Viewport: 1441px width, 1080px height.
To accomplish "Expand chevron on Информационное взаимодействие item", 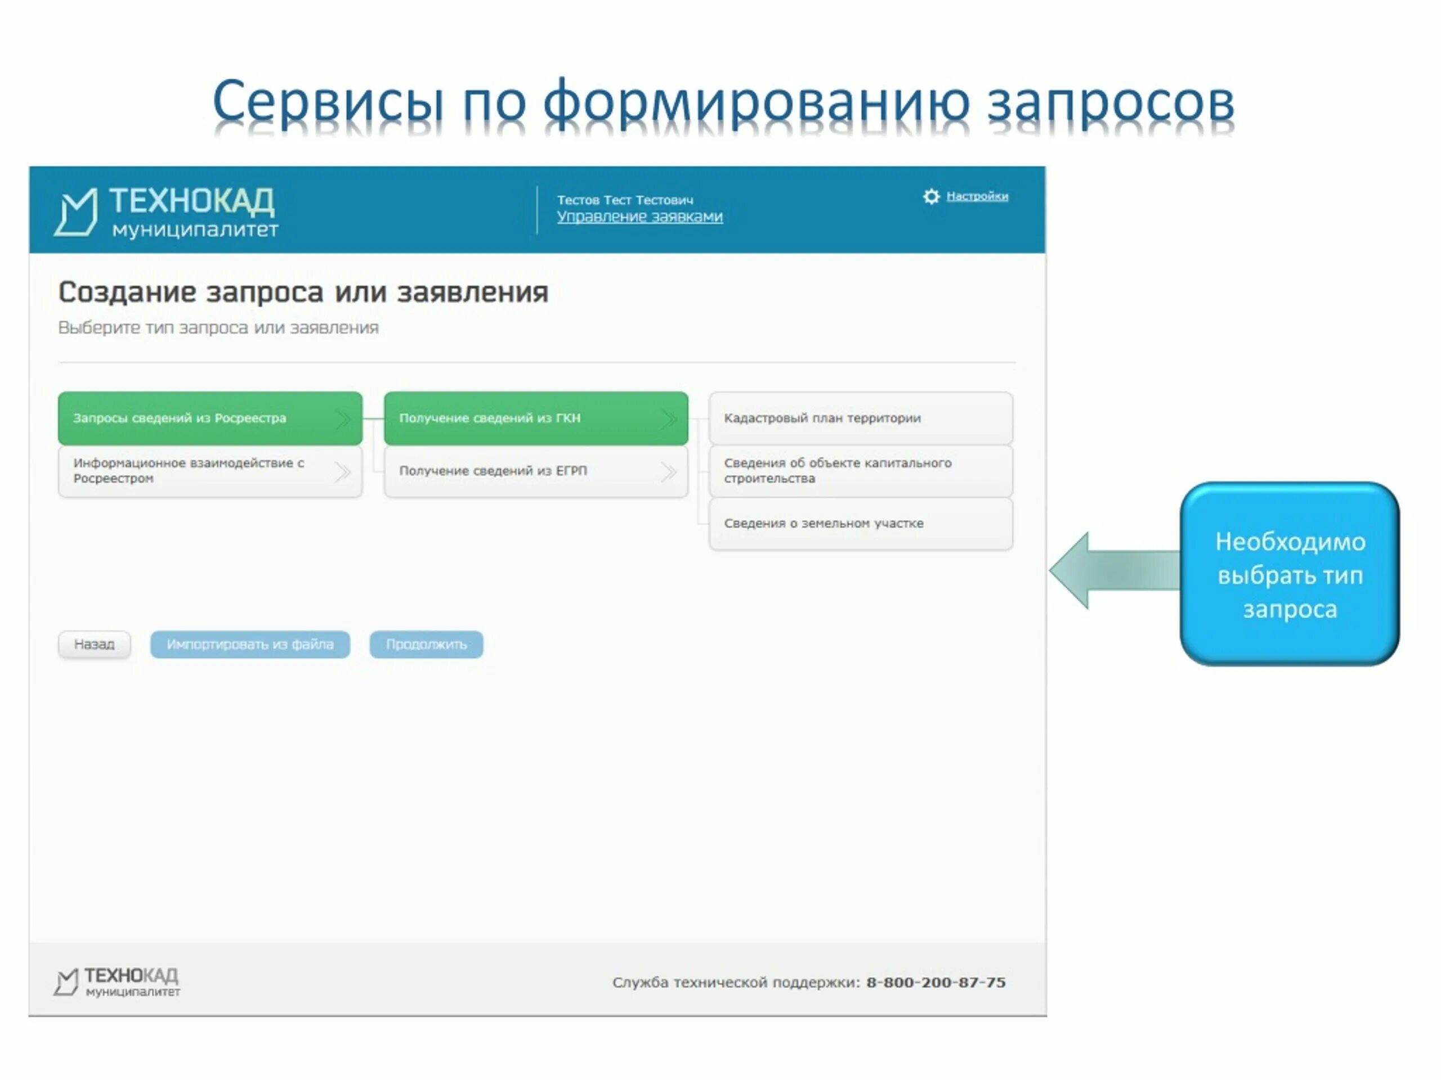I will coord(343,471).
